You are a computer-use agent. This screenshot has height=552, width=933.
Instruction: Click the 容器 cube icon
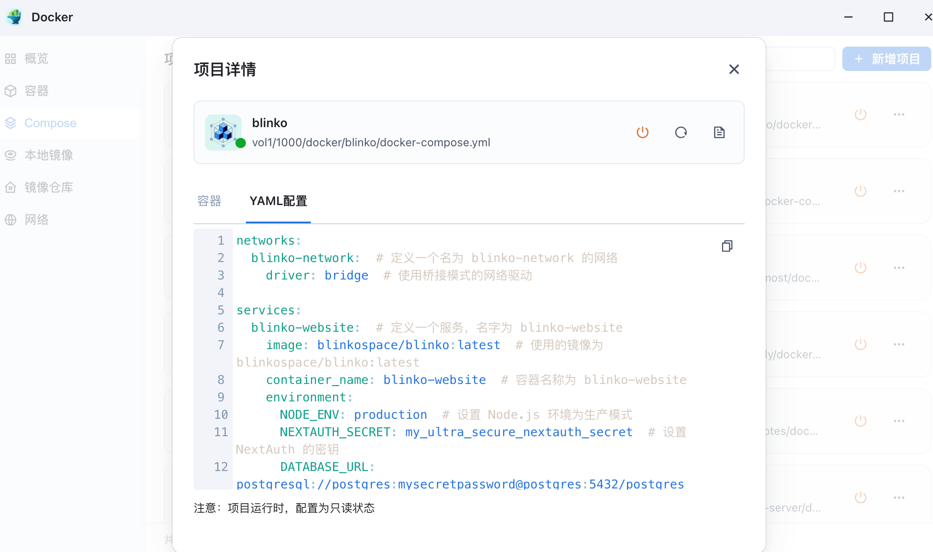tap(10, 91)
